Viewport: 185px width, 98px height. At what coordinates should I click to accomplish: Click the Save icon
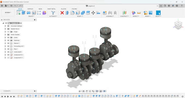click(11, 6)
